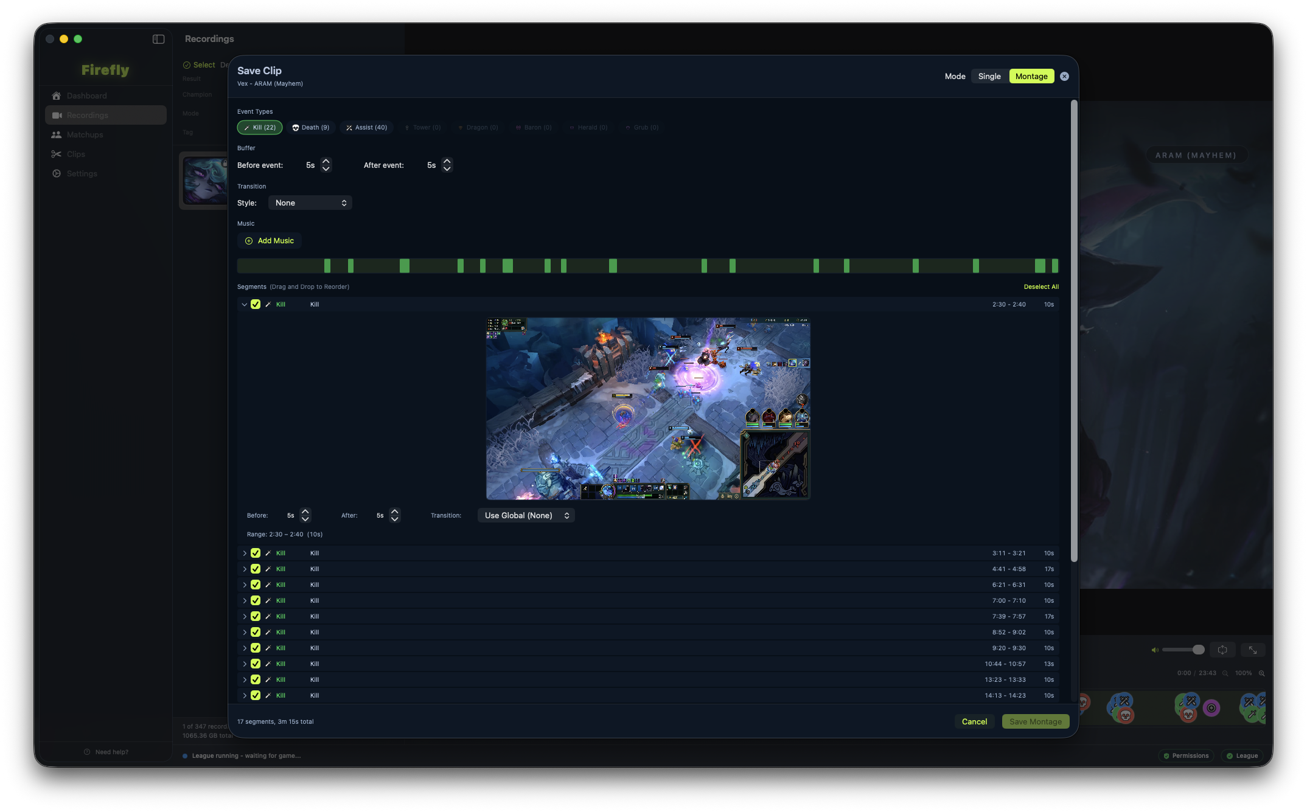Viewport: 1307px width, 812px height.
Task: Open Dashboard from the sidebar
Action: pyautogui.click(x=105, y=95)
